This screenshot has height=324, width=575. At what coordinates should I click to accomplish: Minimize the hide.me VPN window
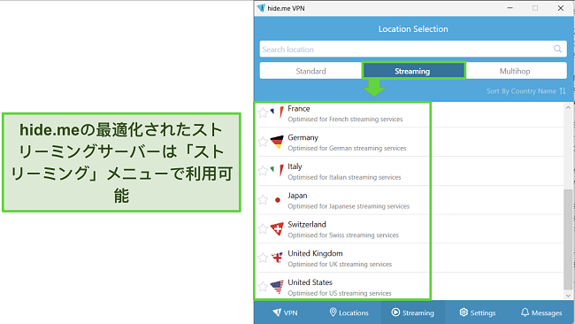click(510, 8)
